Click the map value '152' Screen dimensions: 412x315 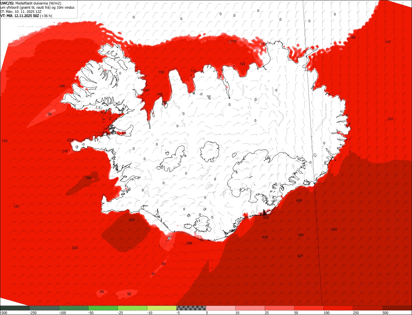coord(161,72)
